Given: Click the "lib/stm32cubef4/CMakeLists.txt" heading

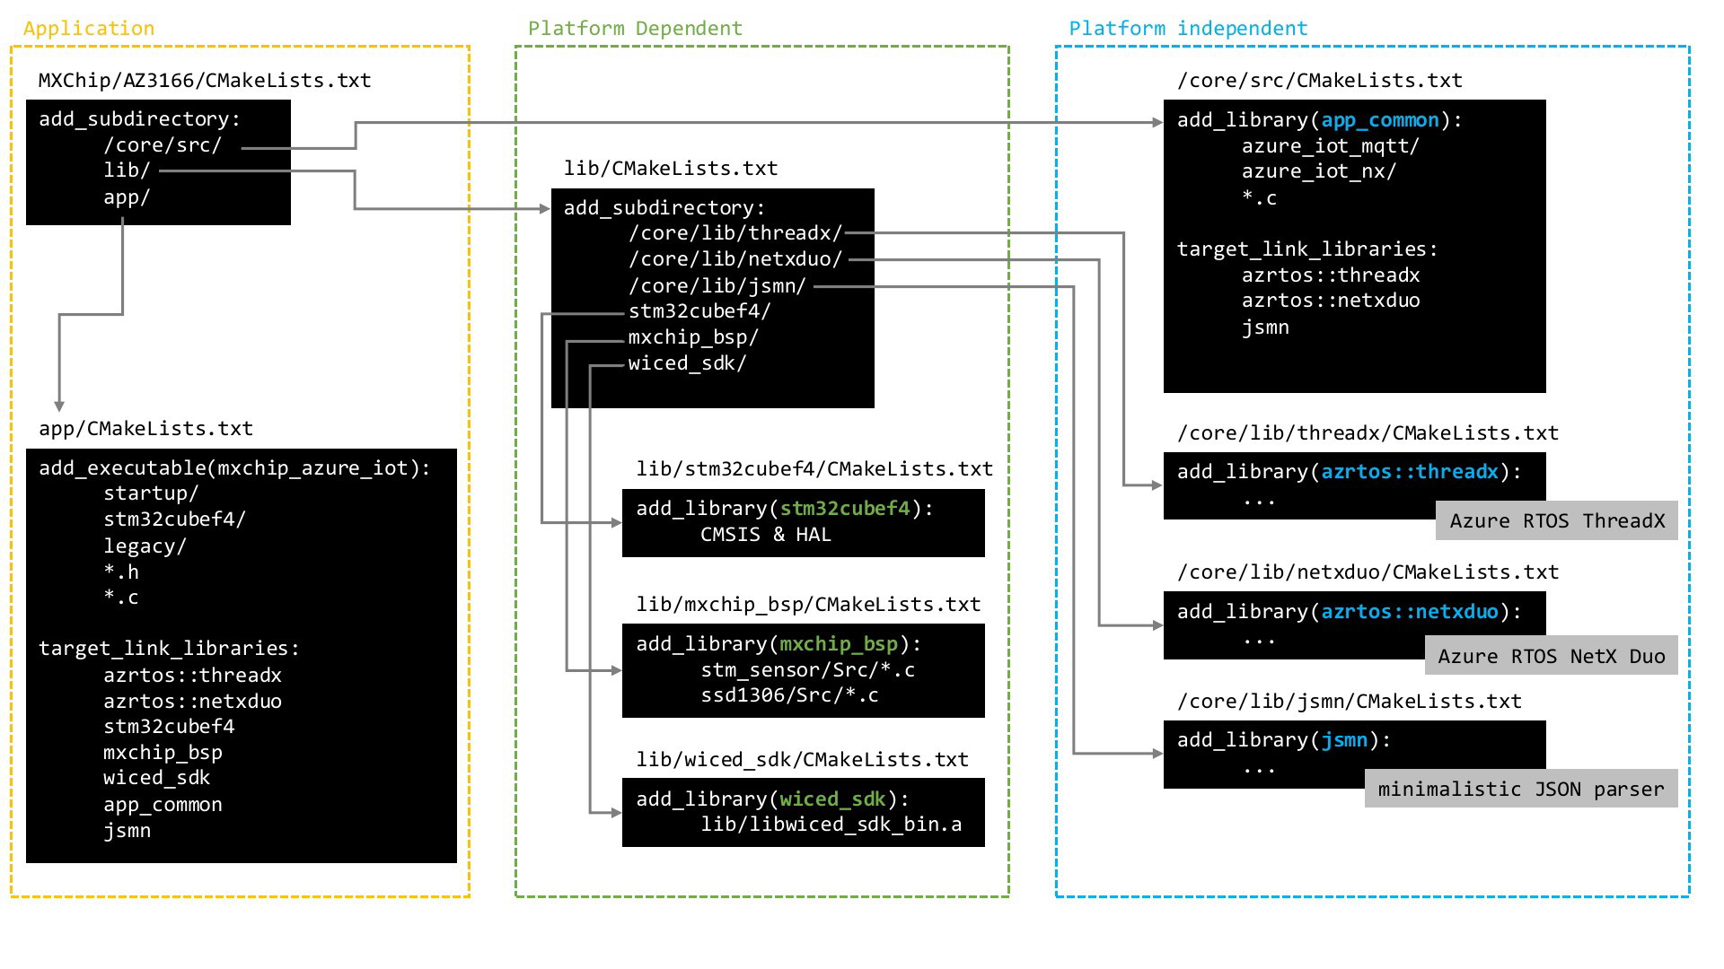Looking at the screenshot, I should pyautogui.click(x=814, y=469).
